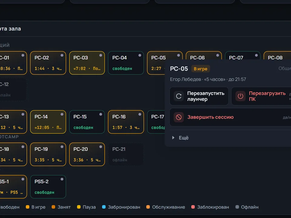Click Перезагрузить ПК button
Image resolution: width=291 pixels, height=218 pixels.
[261, 96]
